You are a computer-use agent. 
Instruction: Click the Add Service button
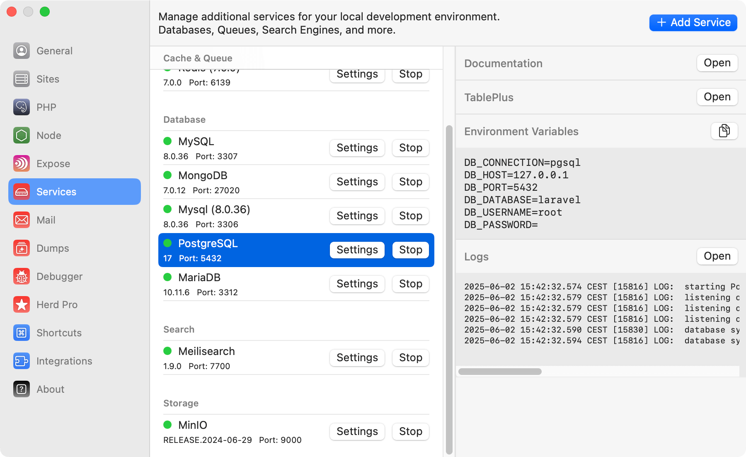point(693,22)
